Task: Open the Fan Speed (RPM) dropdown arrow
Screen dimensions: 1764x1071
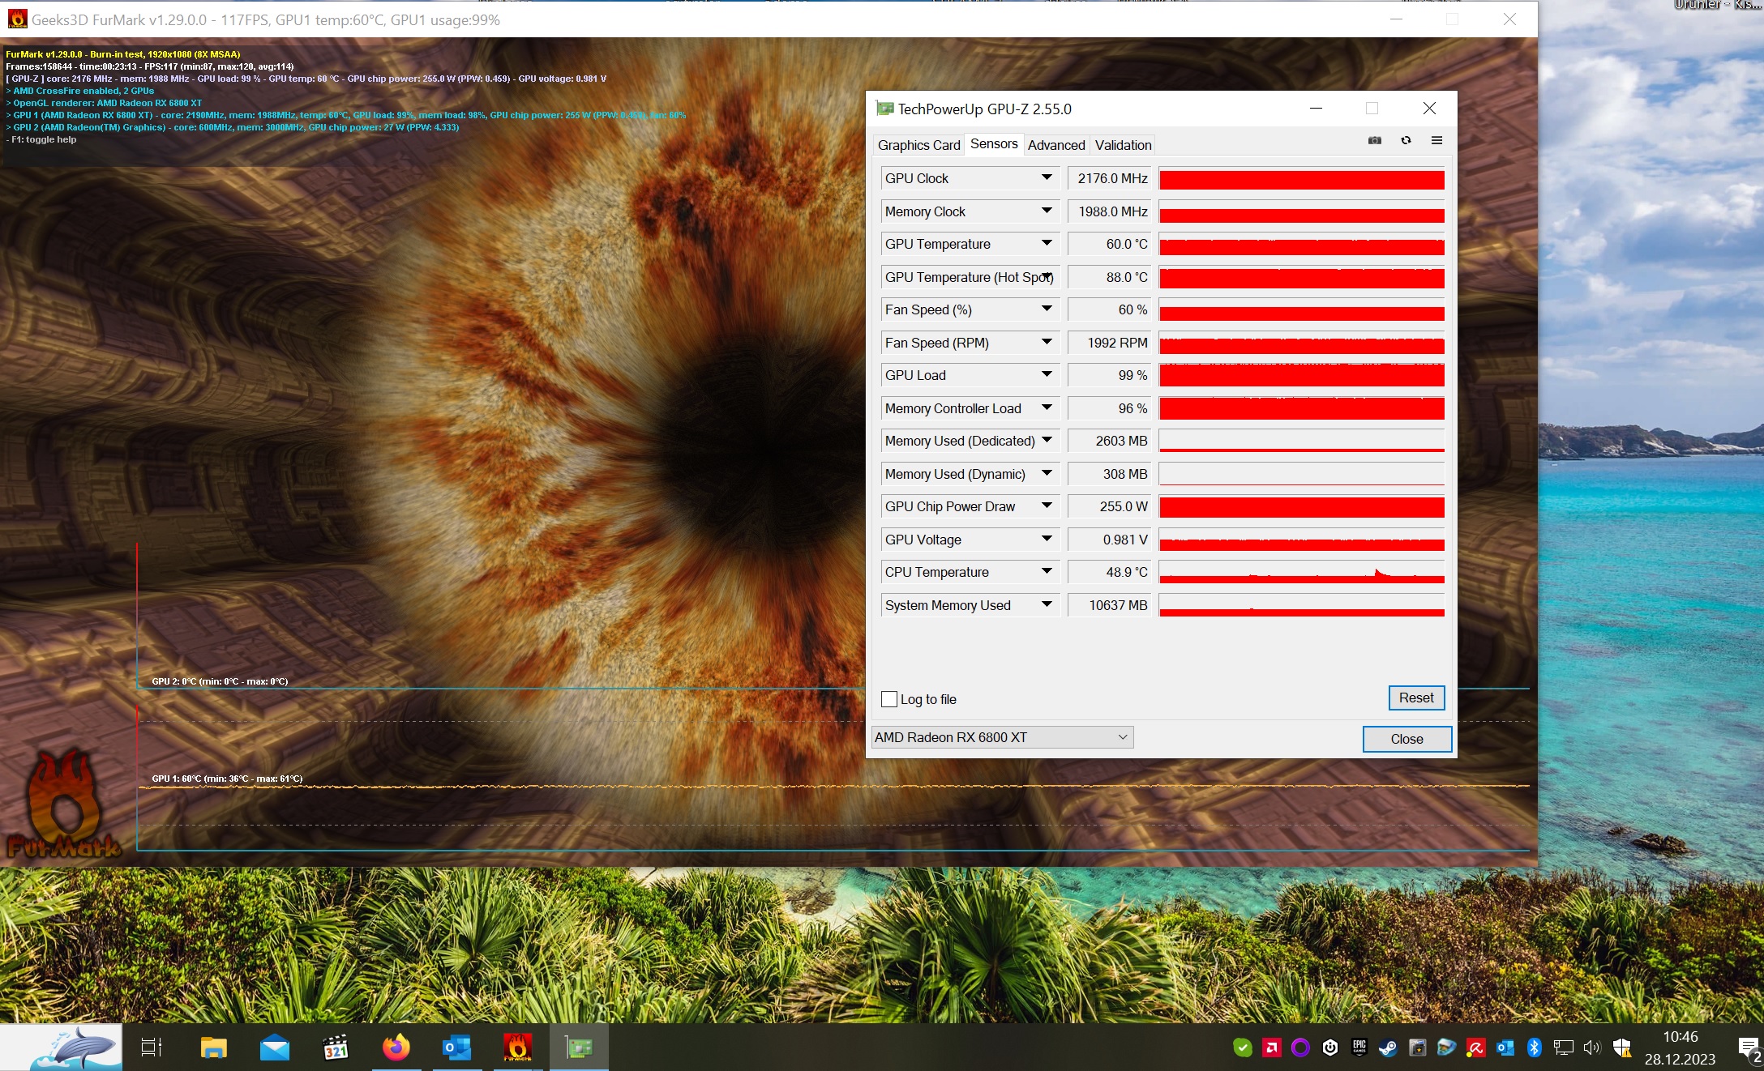Action: tap(1047, 343)
